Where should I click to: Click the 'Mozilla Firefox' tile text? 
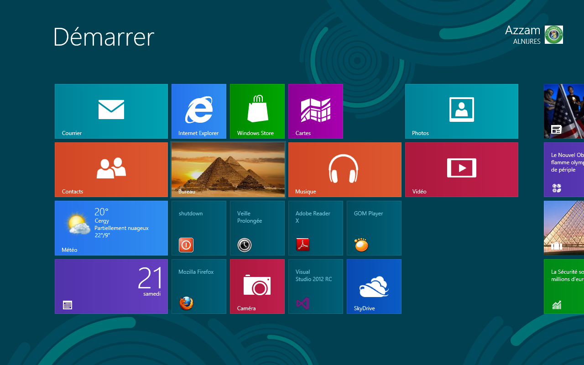tap(196, 272)
